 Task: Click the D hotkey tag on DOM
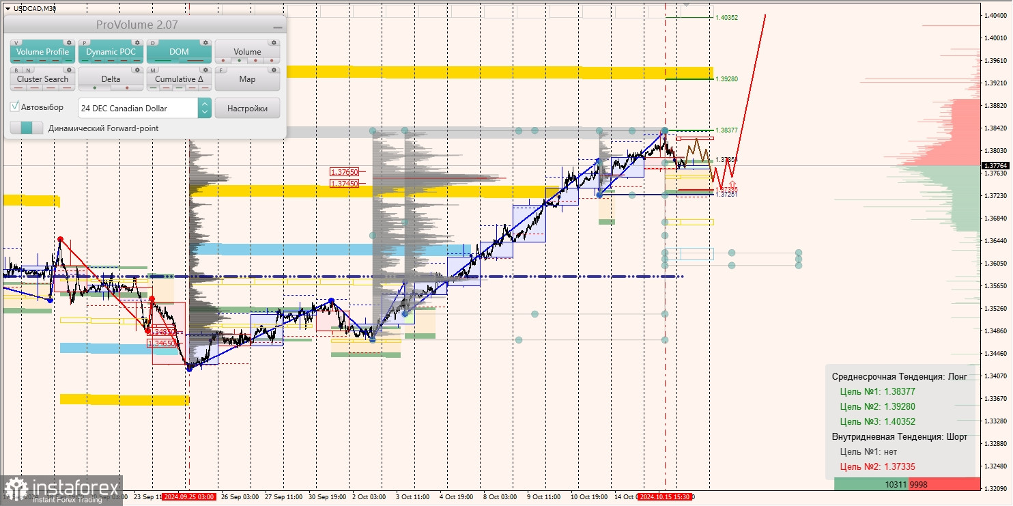(x=153, y=42)
